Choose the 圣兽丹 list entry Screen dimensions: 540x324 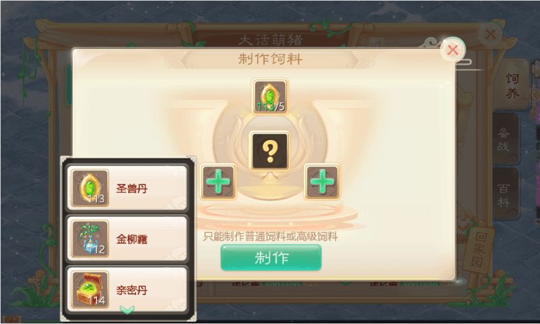127,188
